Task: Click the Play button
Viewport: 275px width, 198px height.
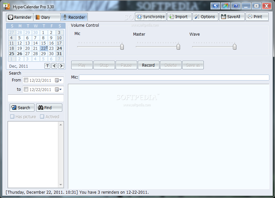Action: [82, 65]
